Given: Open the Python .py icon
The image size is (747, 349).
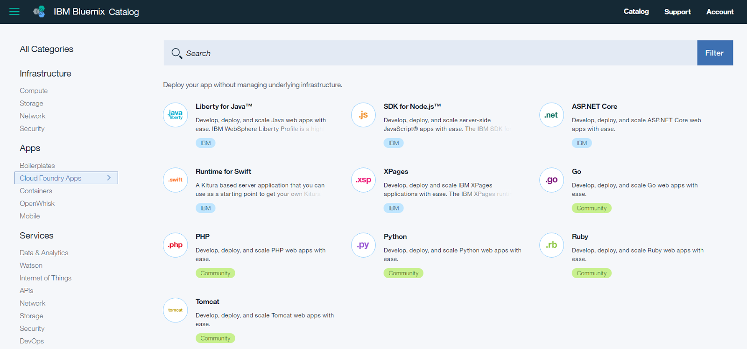Looking at the screenshot, I should 364,245.
